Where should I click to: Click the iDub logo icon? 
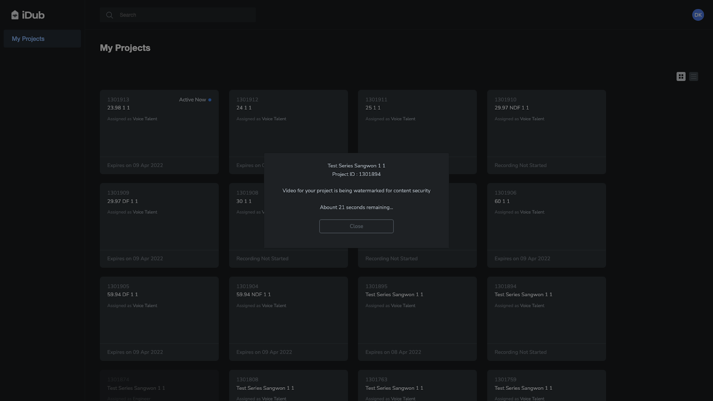point(15,15)
